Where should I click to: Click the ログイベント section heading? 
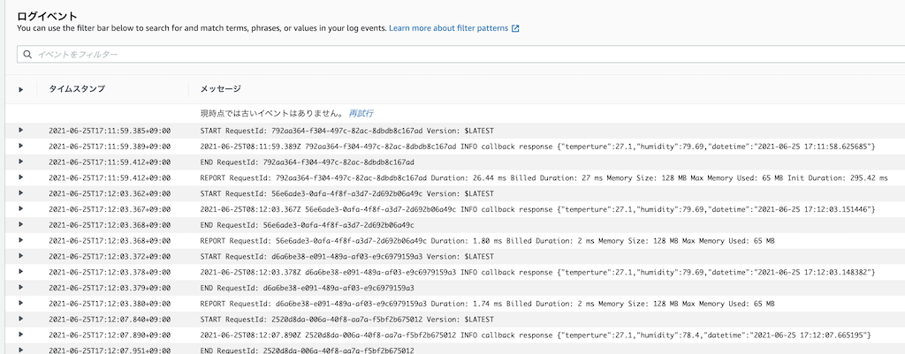click(48, 16)
